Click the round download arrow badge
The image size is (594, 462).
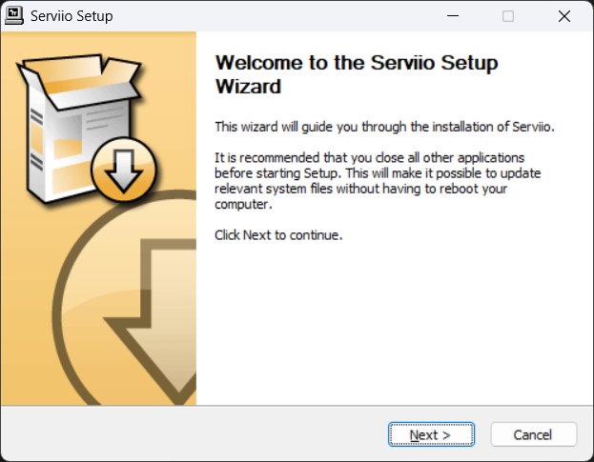click(124, 171)
